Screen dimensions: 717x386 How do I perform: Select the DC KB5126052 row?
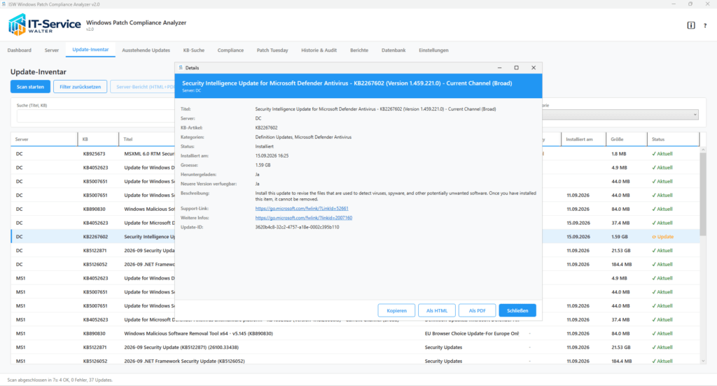coord(355,264)
